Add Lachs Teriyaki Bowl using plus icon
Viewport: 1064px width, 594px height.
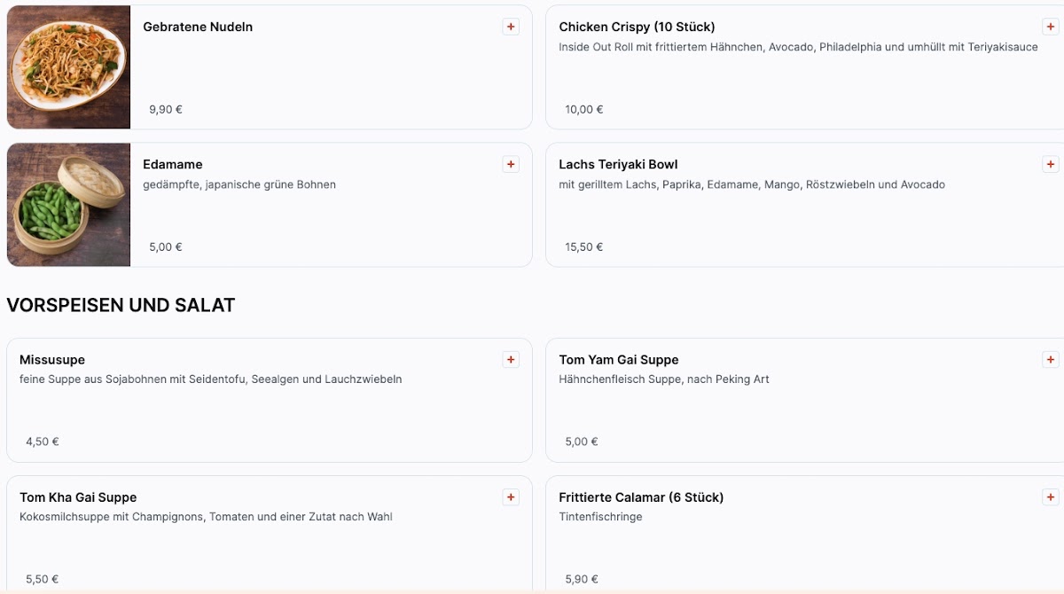pos(1051,165)
